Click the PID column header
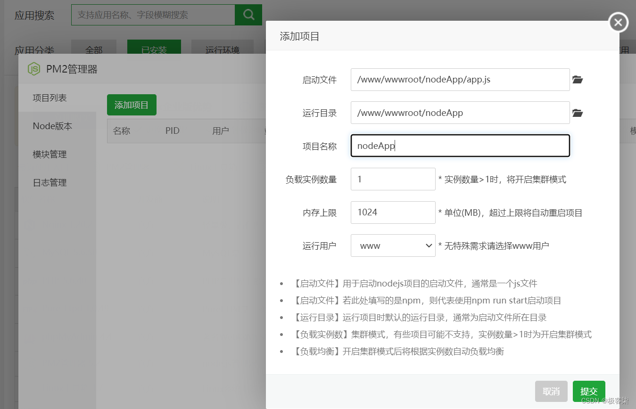The height and width of the screenshot is (409, 636). click(x=173, y=131)
